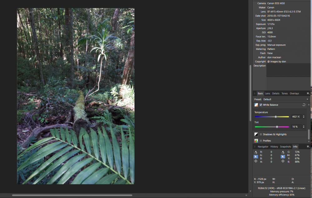Click the crosshair target icon in Info panel
This screenshot has height=198, width=312.
point(256,161)
